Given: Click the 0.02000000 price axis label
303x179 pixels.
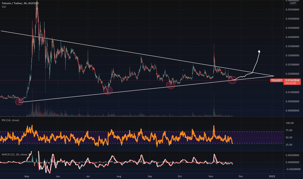Looking at the screenshot, I should [292, 74].
